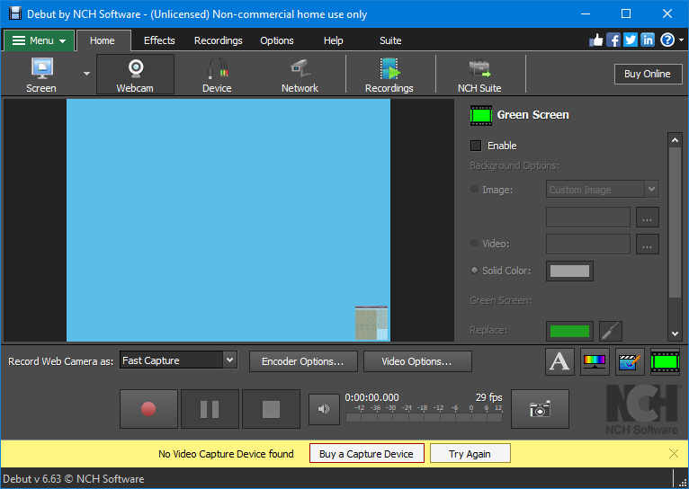689x489 pixels.
Task: Click the thumbs-up like icon
Action: 596,40
